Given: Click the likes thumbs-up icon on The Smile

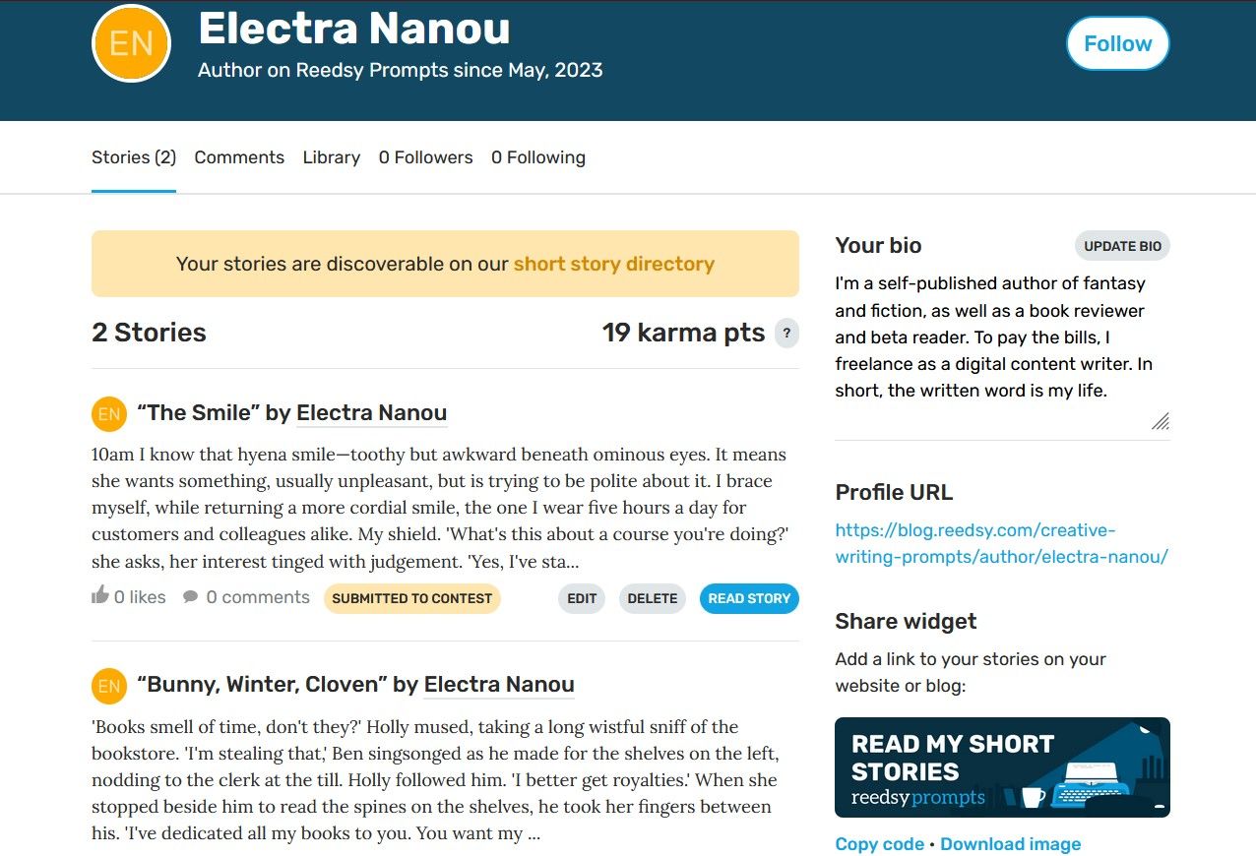Looking at the screenshot, I should coord(99,595).
